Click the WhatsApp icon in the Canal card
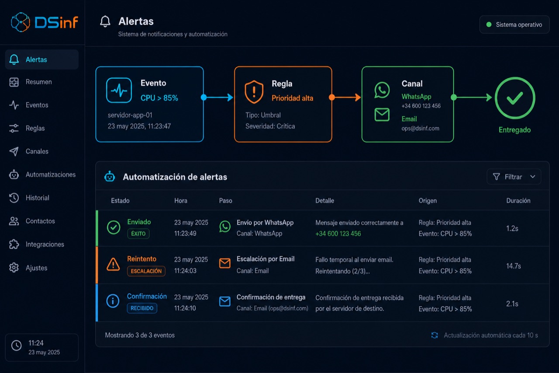This screenshot has height=373, width=559. pos(382,90)
